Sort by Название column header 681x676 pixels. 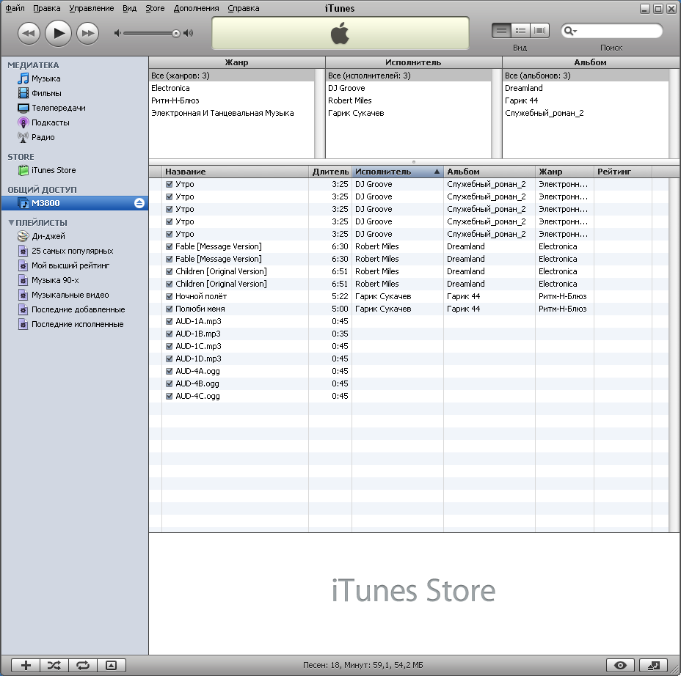click(235, 172)
